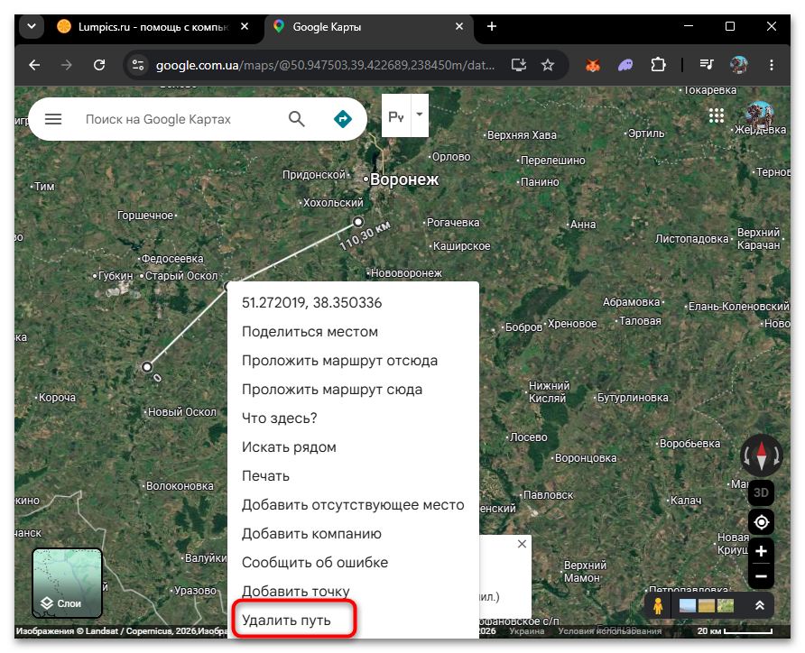Screen dimensions: 805x653
Task: Bookmark this page with the star
Action: click(x=548, y=65)
